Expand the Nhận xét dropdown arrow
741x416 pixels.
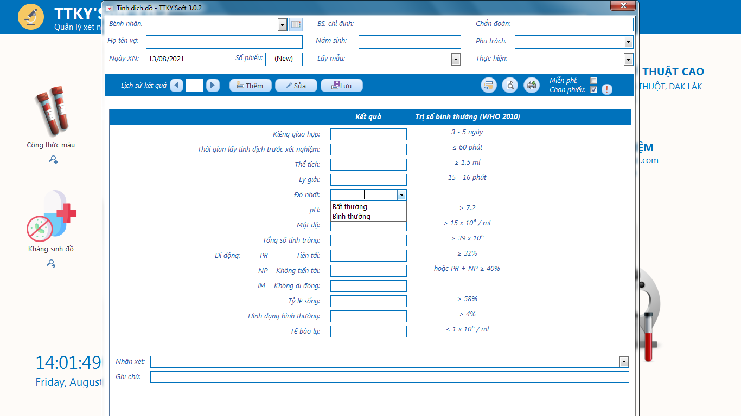(x=624, y=362)
